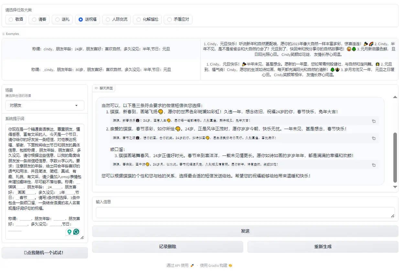This screenshot has width=405, height=271.
Task: Click the scrollbar up arrow in chat panel
Action: pyautogui.click(x=395, y=96)
